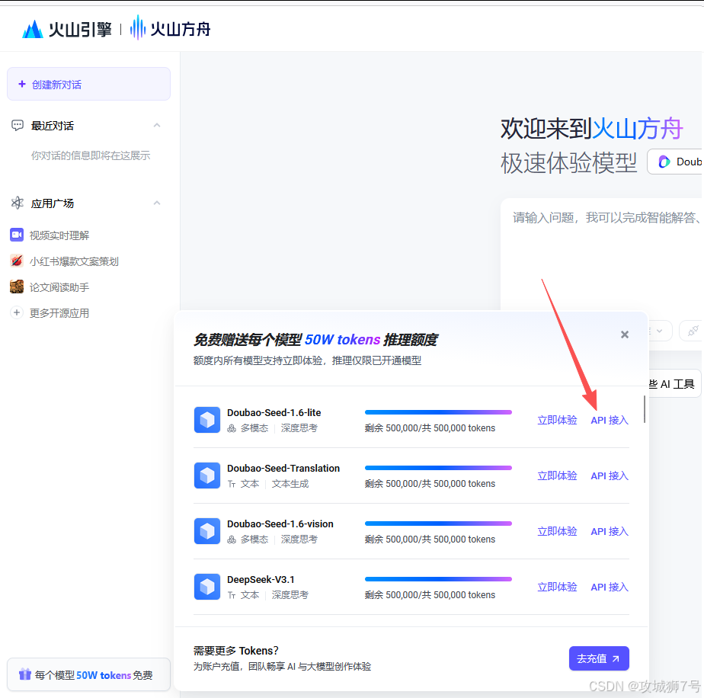The width and height of the screenshot is (704, 698).
Task: Click 立即体验 for Doubao-Seed-Translation
Action: click(x=557, y=475)
